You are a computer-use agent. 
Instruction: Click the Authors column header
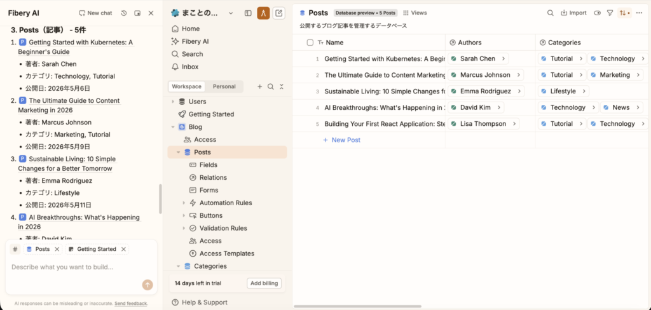(490, 43)
